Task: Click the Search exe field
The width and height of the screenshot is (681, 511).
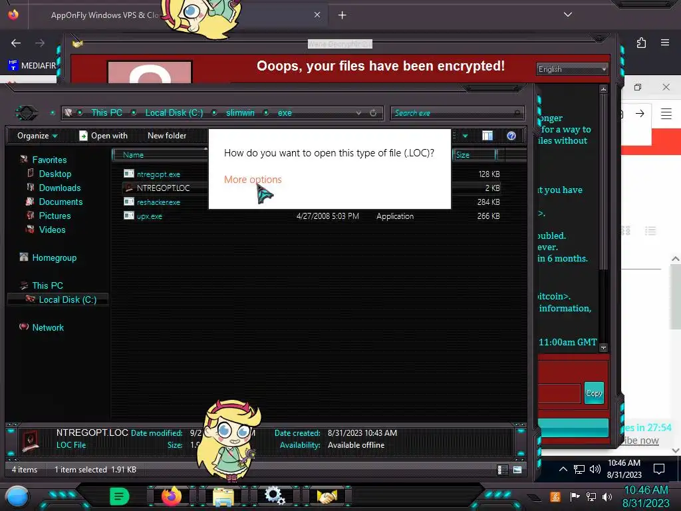Action: click(457, 113)
